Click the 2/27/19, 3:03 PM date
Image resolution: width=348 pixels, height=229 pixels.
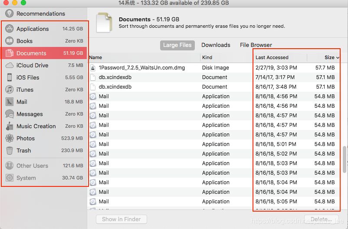click(276, 68)
